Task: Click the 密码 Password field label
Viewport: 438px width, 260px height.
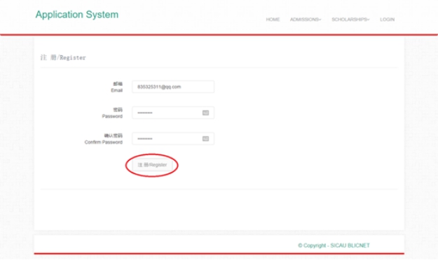Action: pyautogui.click(x=112, y=113)
